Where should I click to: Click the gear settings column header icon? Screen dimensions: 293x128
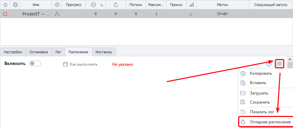[x=57, y=5]
